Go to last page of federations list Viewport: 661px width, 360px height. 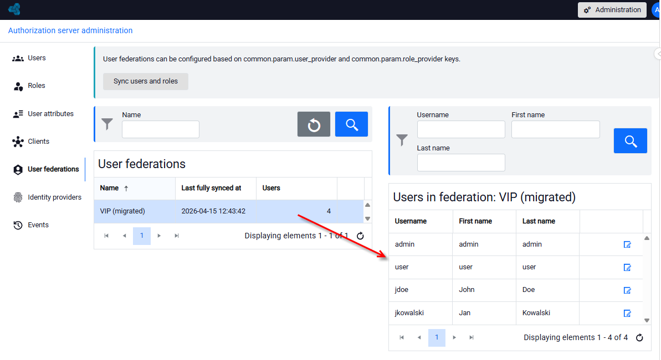(x=177, y=236)
